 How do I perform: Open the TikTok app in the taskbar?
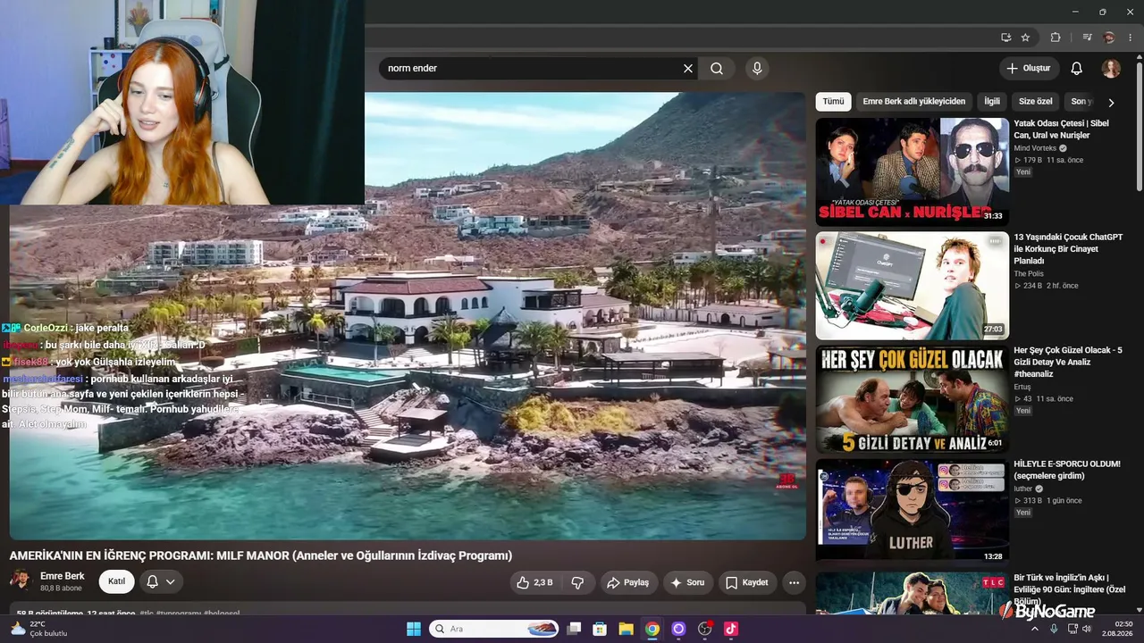point(730,629)
